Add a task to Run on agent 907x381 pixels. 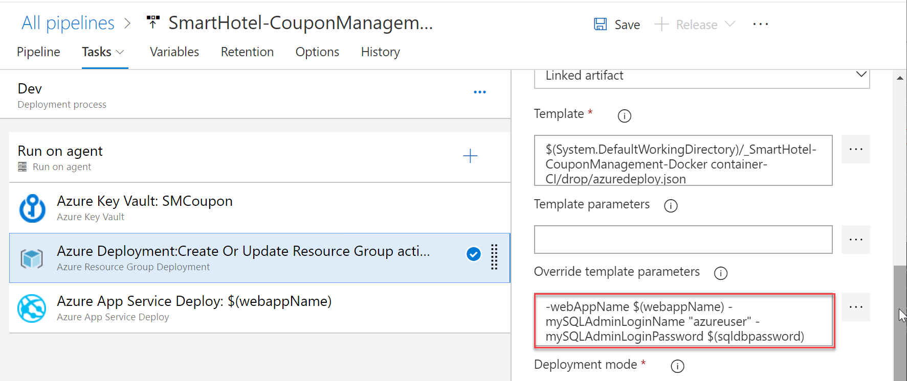[470, 156]
